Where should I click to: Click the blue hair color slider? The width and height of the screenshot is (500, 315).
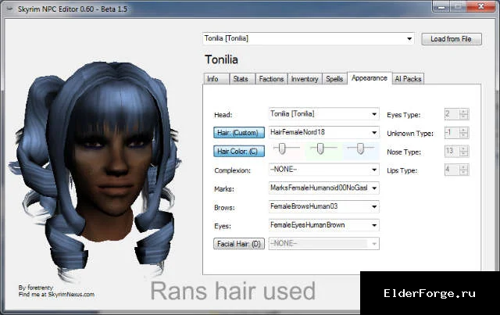360,149
